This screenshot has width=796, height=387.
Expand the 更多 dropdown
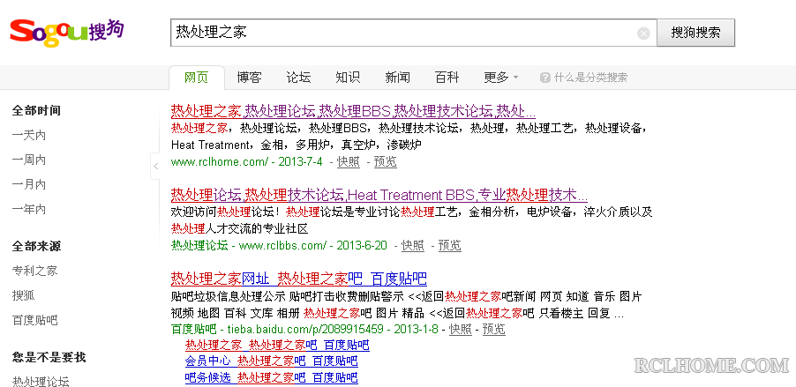[x=500, y=78]
